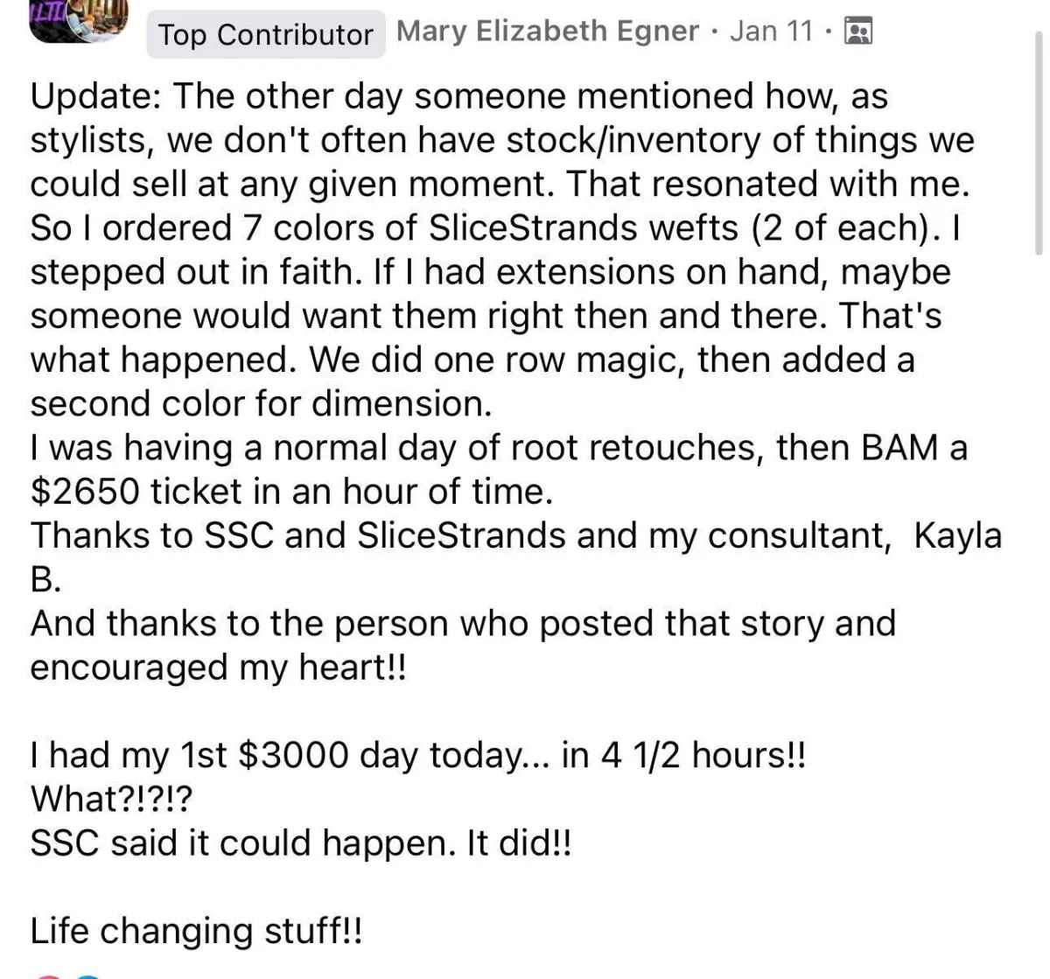Click 'second color for dimension' text
The height and width of the screenshot is (979, 1050).
click(x=261, y=403)
